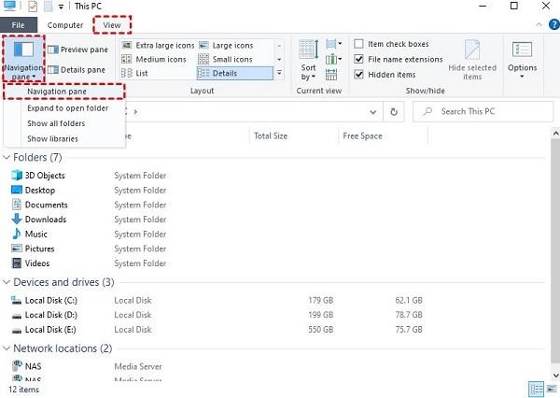Open the View ribbon tab
The height and width of the screenshot is (398, 560).
[x=112, y=25]
